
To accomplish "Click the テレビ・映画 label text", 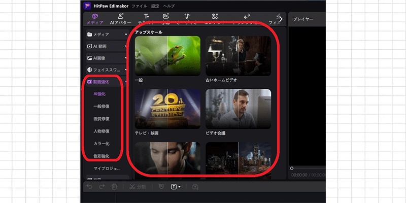I will point(147,133).
